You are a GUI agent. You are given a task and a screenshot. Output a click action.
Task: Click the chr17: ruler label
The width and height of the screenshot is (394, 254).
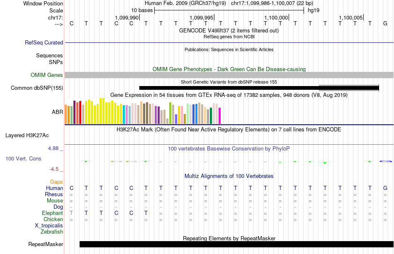coord(55,17)
